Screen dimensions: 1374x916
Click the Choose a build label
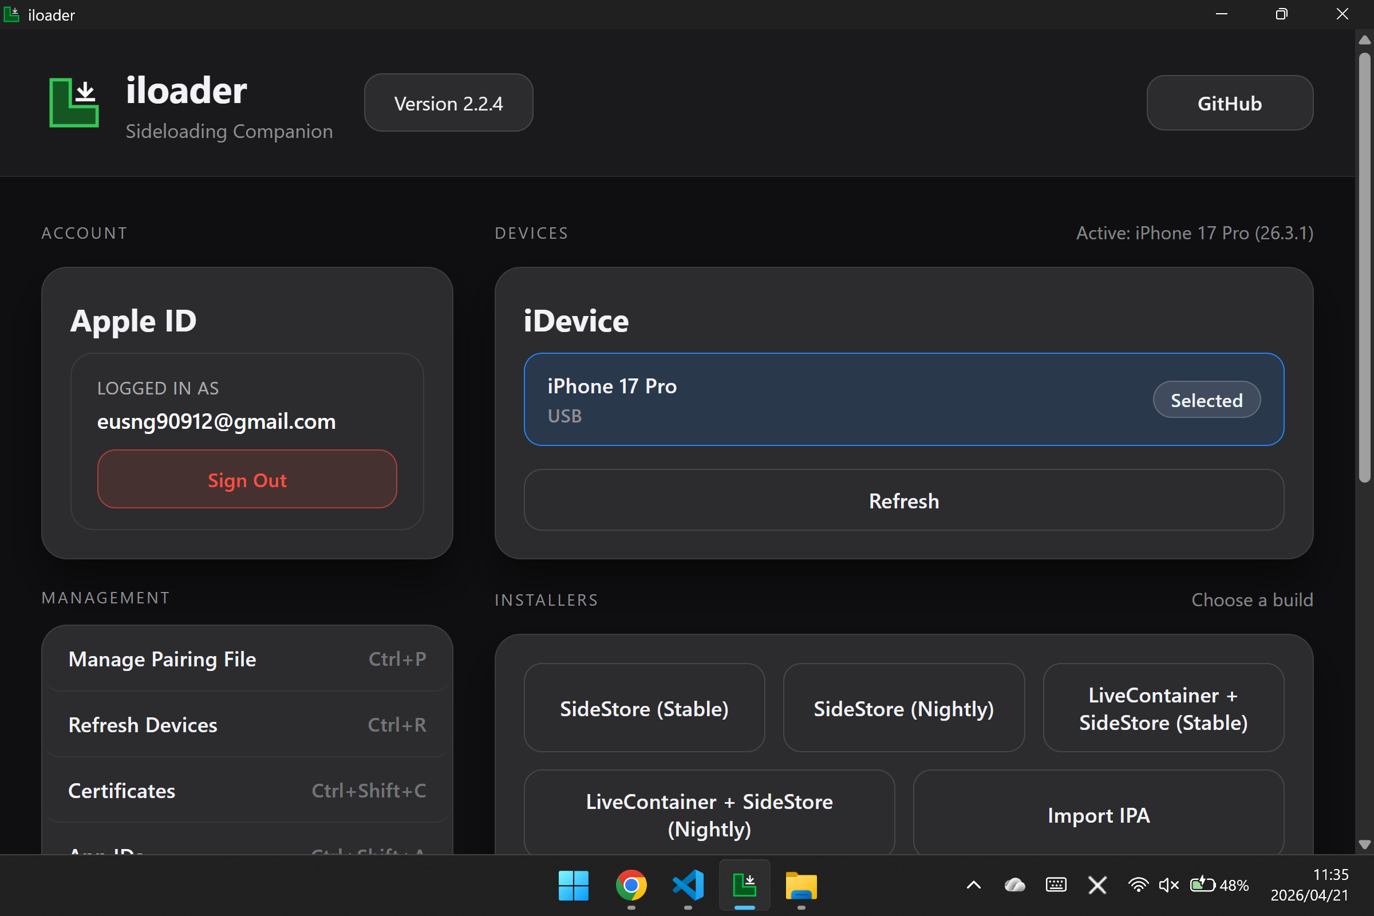point(1252,600)
